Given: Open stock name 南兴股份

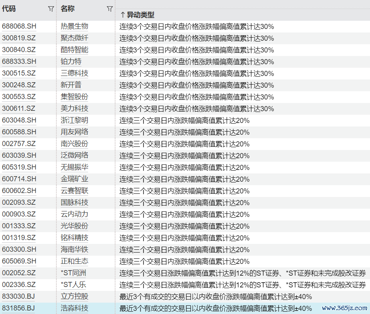Looking at the screenshot, I should coord(74,144).
